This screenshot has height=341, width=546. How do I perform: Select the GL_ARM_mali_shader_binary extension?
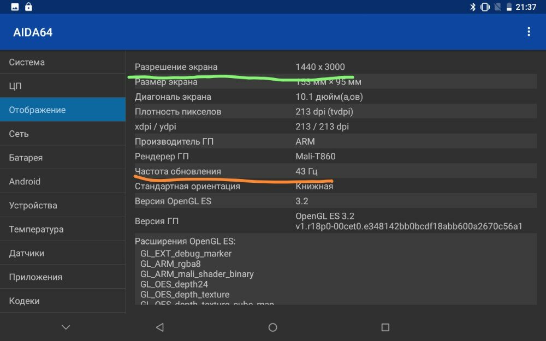[x=197, y=274]
